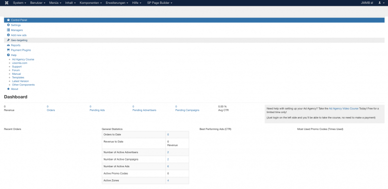Viewport: 388px width, 189px height.
Task: Open the Pending Campaigns link
Action: point(187,110)
